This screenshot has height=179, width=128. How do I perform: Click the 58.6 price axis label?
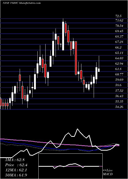click(119, 85)
